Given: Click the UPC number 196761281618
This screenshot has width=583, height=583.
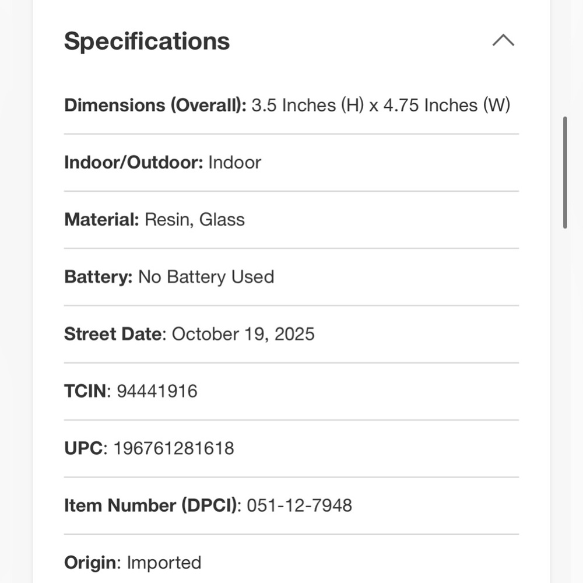Looking at the screenshot, I should coord(174,448).
